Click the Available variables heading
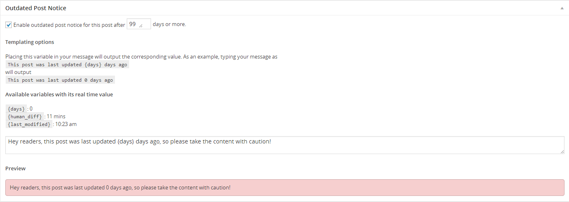Screen dimensions: 569x202 point(59,94)
